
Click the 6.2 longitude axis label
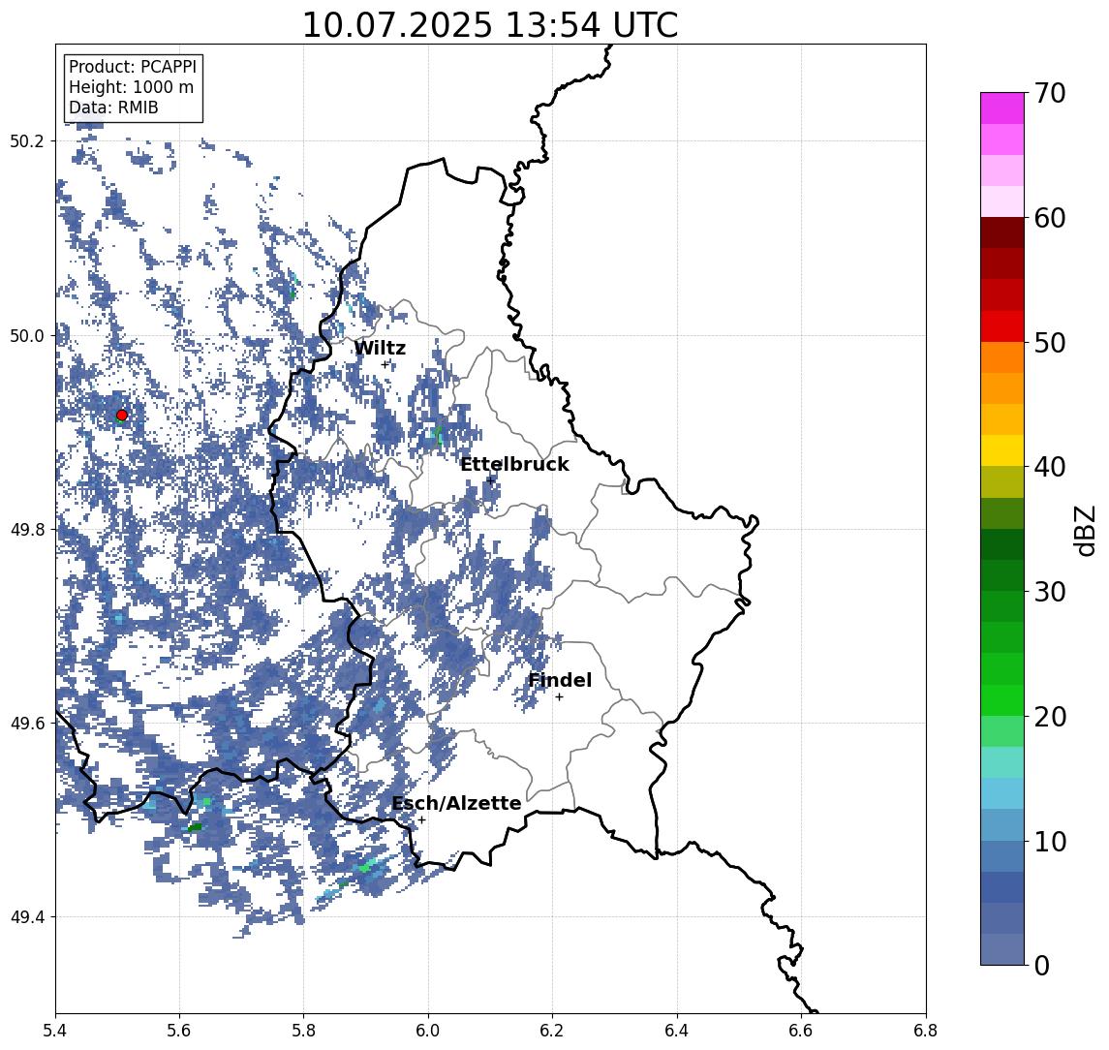[552, 1031]
